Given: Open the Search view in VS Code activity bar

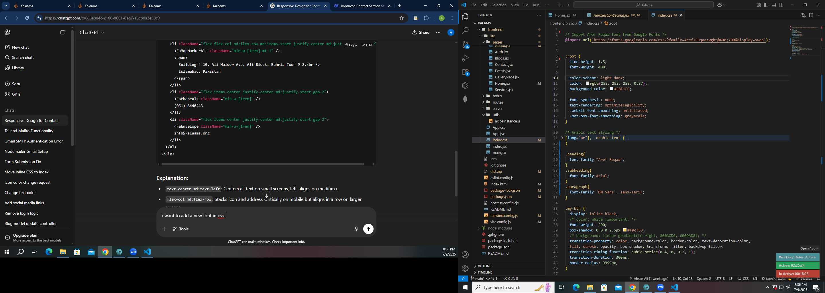Looking at the screenshot, I should click(x=465, y=31).
